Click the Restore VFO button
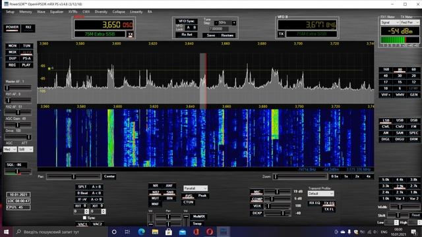This screenshot has width=422, height=237. coord(227,35)
